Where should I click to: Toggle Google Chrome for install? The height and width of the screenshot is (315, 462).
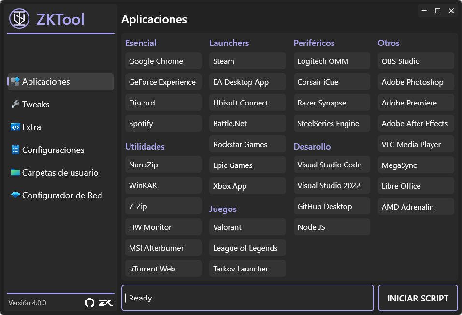pyautogui.click(x=163, y=61)
